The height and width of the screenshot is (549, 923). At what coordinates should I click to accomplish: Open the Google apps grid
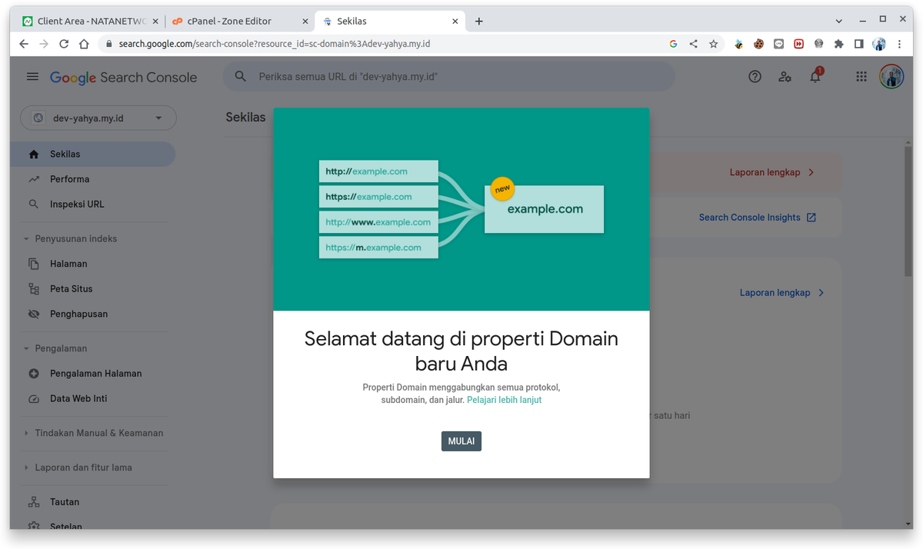tap(861, 77)
